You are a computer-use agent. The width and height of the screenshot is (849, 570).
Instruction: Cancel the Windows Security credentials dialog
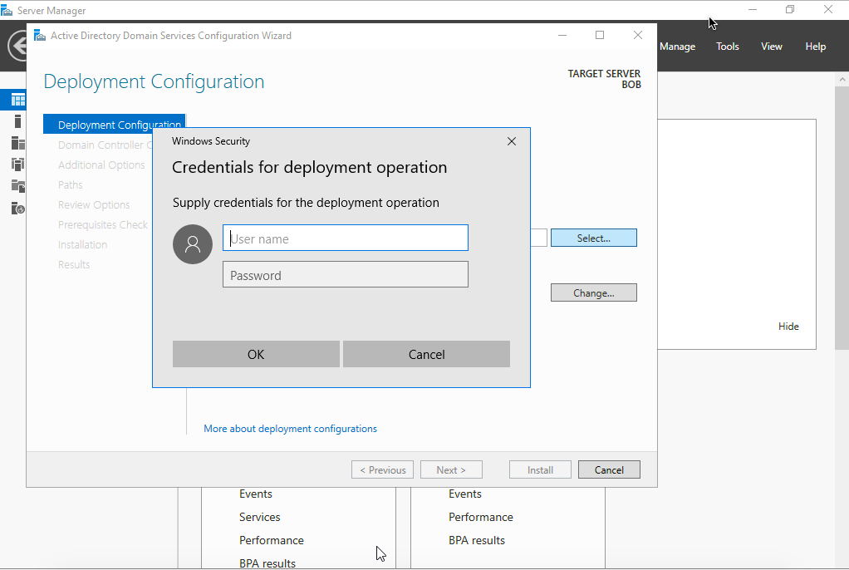[426, 354]
